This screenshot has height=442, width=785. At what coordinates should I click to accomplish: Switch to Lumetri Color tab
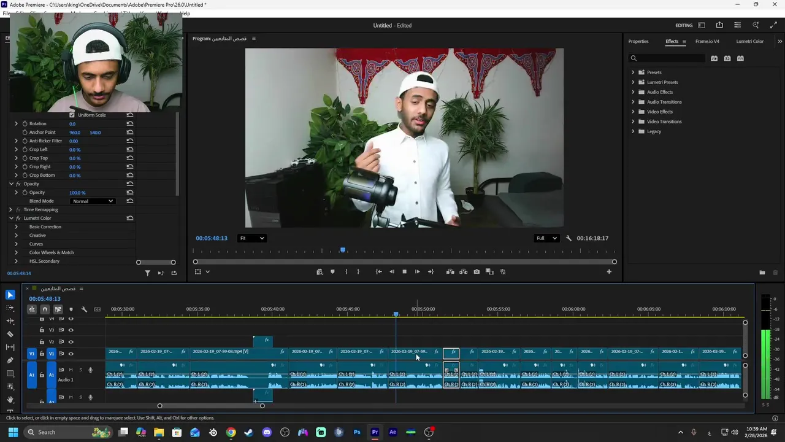[749, 41]
